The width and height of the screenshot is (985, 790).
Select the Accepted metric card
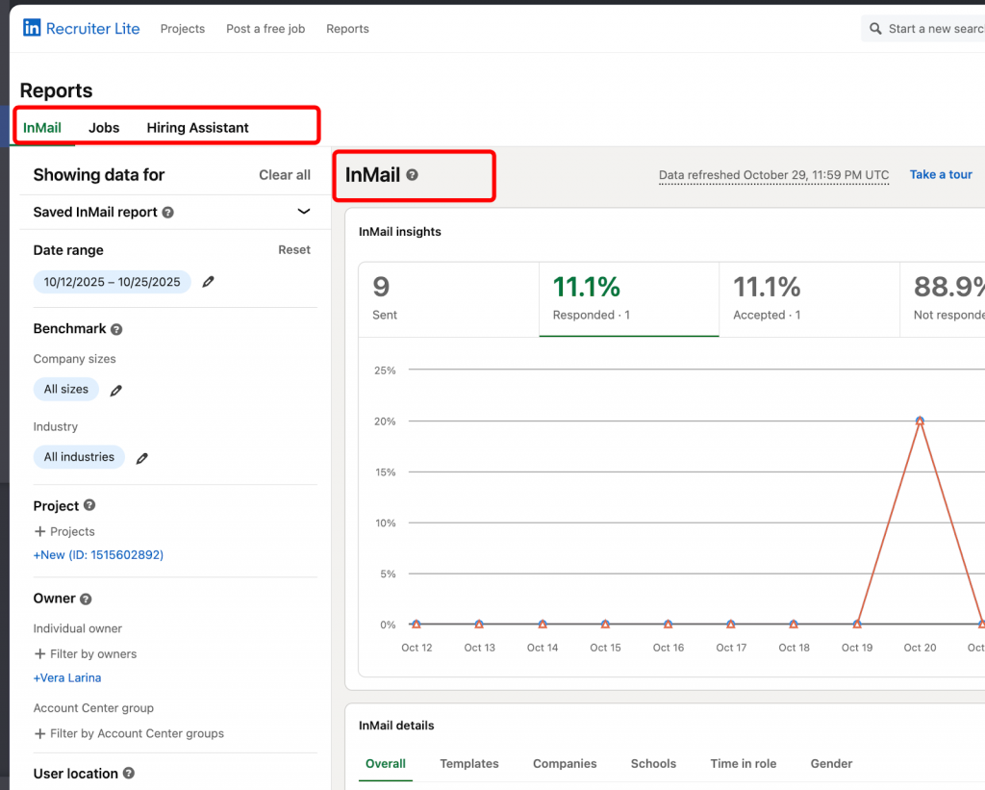(x=808, y=298)
